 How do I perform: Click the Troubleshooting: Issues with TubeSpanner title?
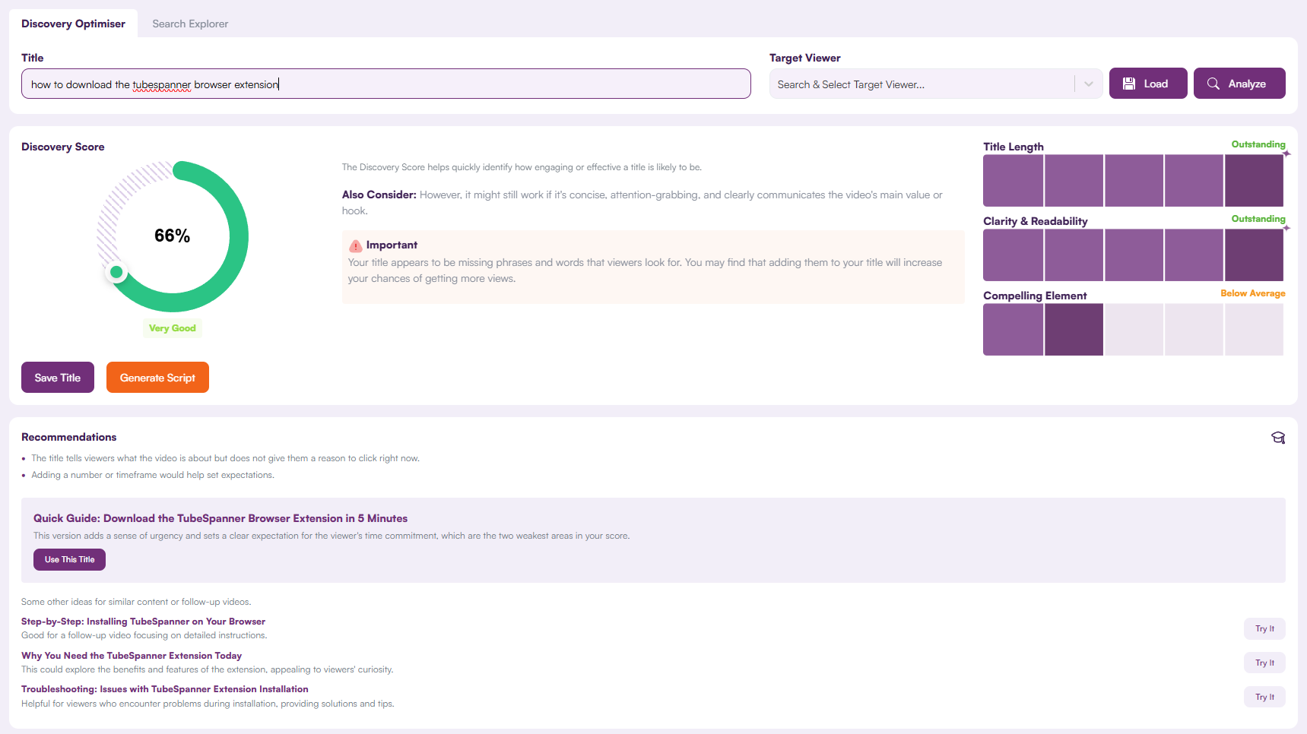click(165, 689)
